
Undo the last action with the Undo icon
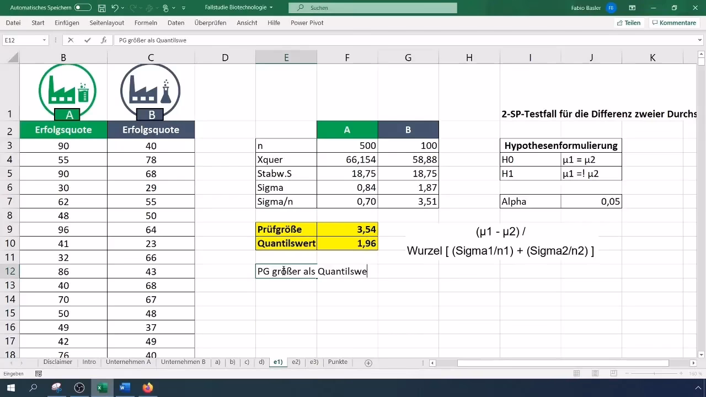pos(115,8)
